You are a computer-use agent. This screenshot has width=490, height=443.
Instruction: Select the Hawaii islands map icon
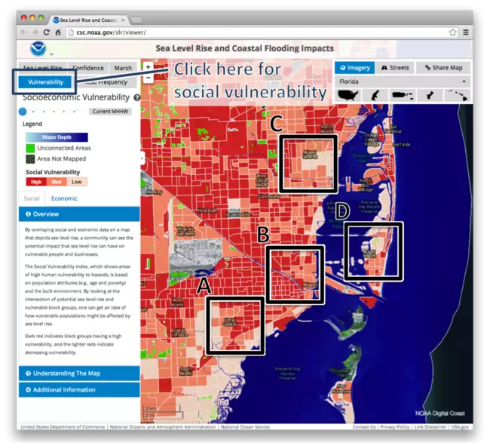[457, 96]
